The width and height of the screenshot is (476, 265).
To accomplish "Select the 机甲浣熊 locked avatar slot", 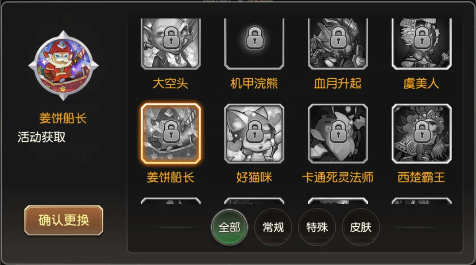I will tap(254, 44).
